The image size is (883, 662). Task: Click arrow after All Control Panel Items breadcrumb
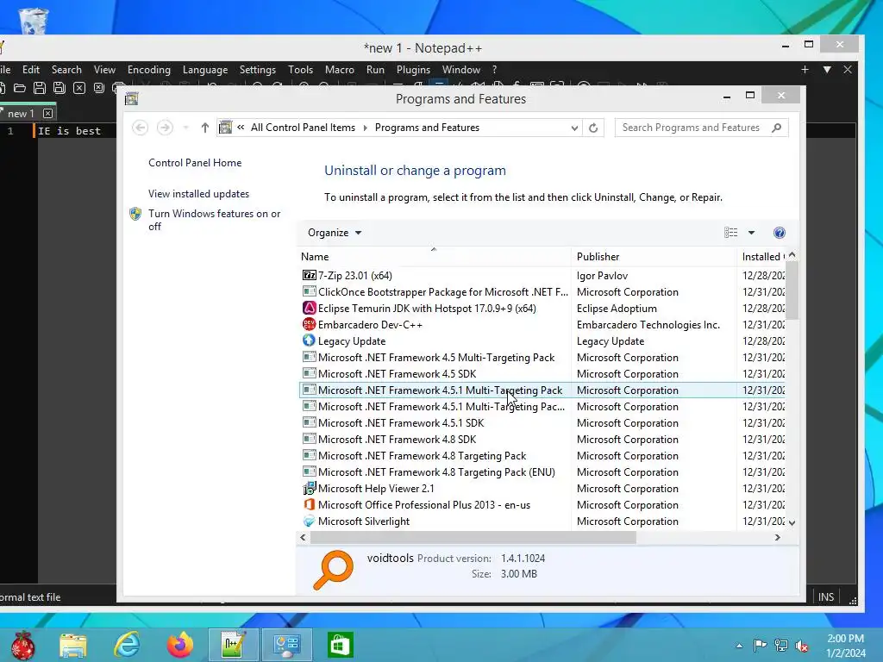tap(365, 128)
